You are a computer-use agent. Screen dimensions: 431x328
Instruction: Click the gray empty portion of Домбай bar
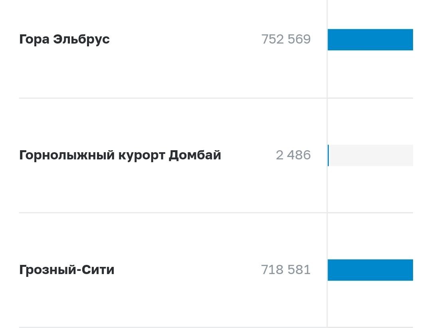pyautogui.click(x=371, y=155)
